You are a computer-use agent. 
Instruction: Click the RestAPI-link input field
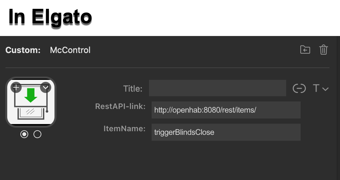click(226, 110)
